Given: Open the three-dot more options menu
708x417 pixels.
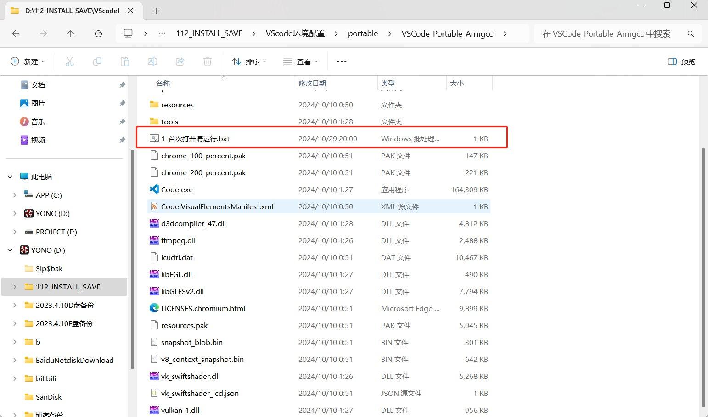Looking at the screenshot, I should [x=342, y=61].
